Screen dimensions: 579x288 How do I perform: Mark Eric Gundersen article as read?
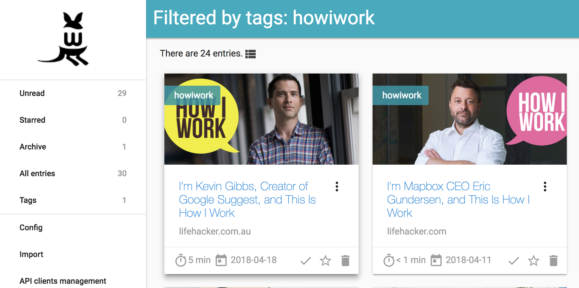pyautogui.click(x=514, y=261)
